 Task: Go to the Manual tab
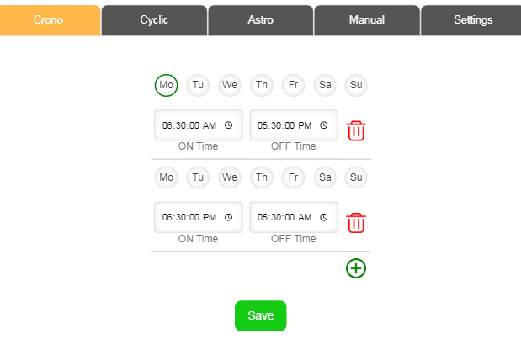[367, 20]
